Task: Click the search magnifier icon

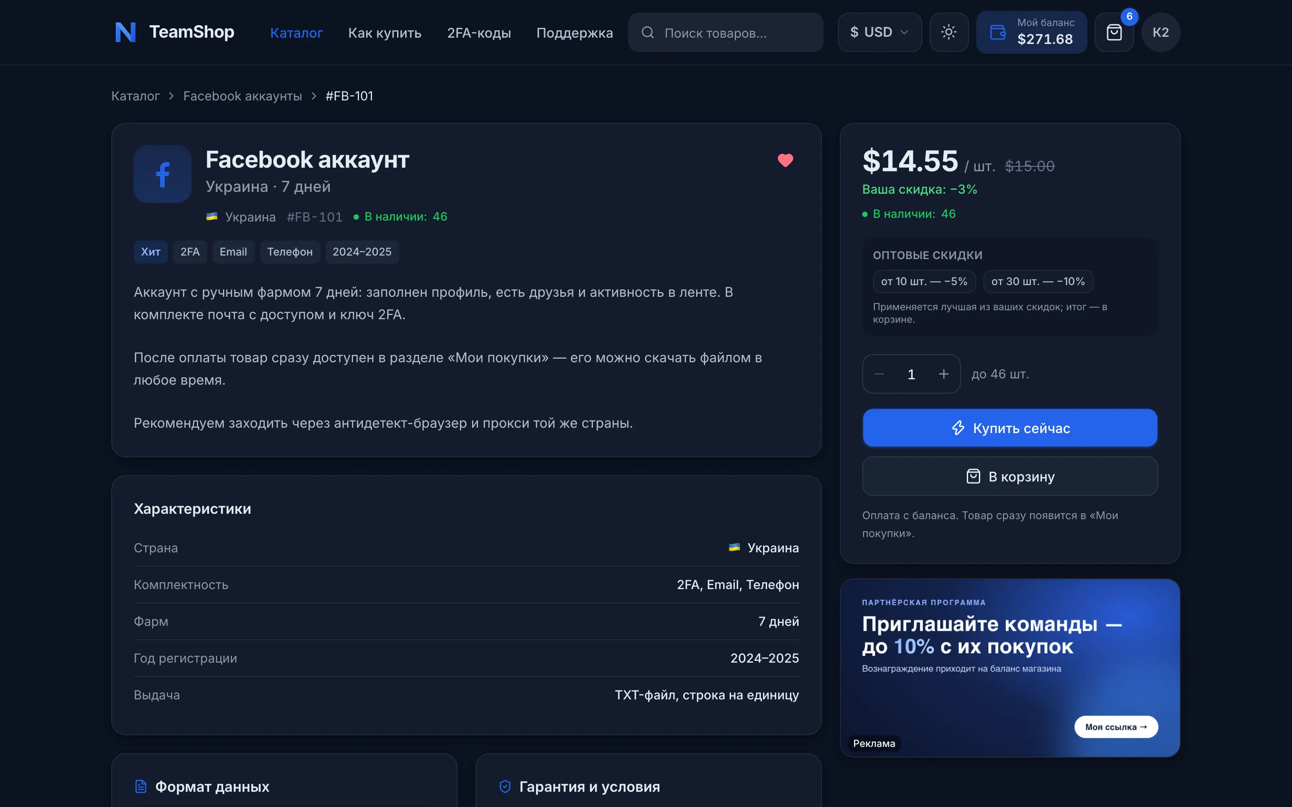Action: click(648, 33)
